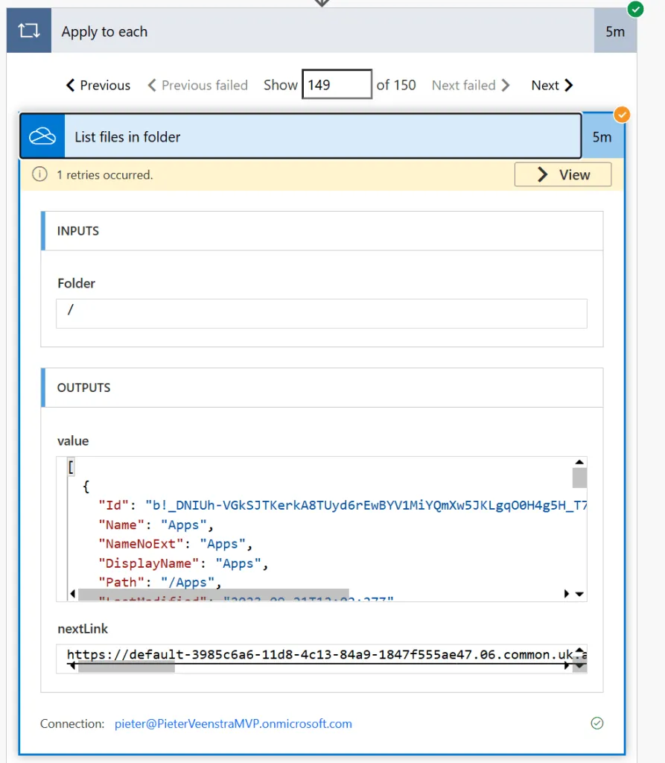Select the Show iteration field showing 149
Screen dimensions: 665x763
pos(337,84)
